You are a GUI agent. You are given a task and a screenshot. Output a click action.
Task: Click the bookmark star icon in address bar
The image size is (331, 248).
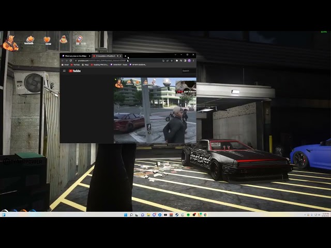point(172,61)
